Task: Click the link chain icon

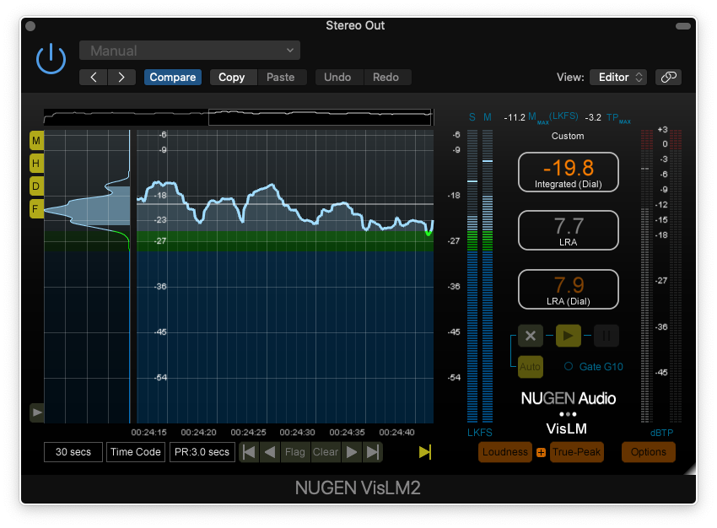Action: coord(668,78)
